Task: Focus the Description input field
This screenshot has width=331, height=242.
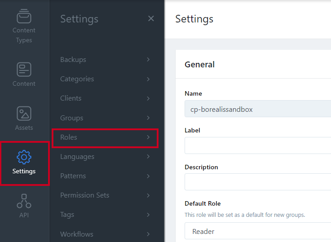Action: 258,182
